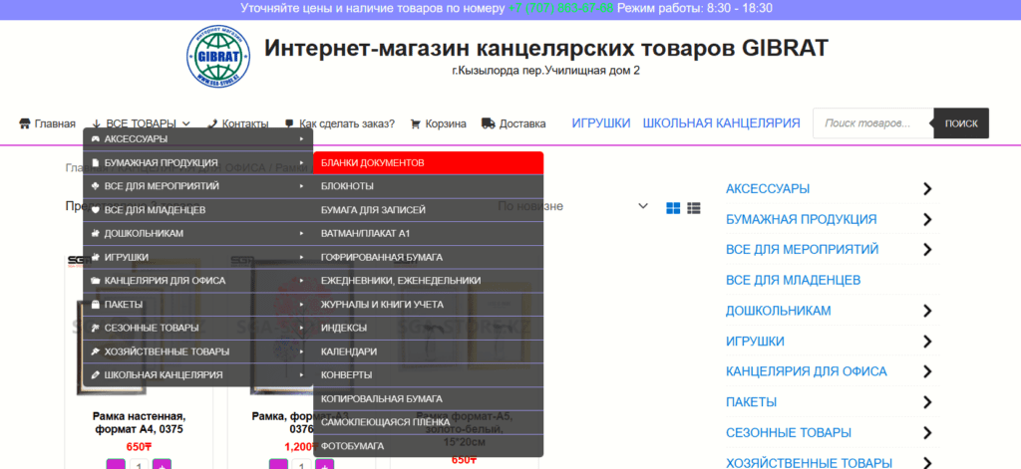Screen dimensions: 1021x469
Task: Select ИНДЕКСЫ in the submenu
Action: (429, 328)
